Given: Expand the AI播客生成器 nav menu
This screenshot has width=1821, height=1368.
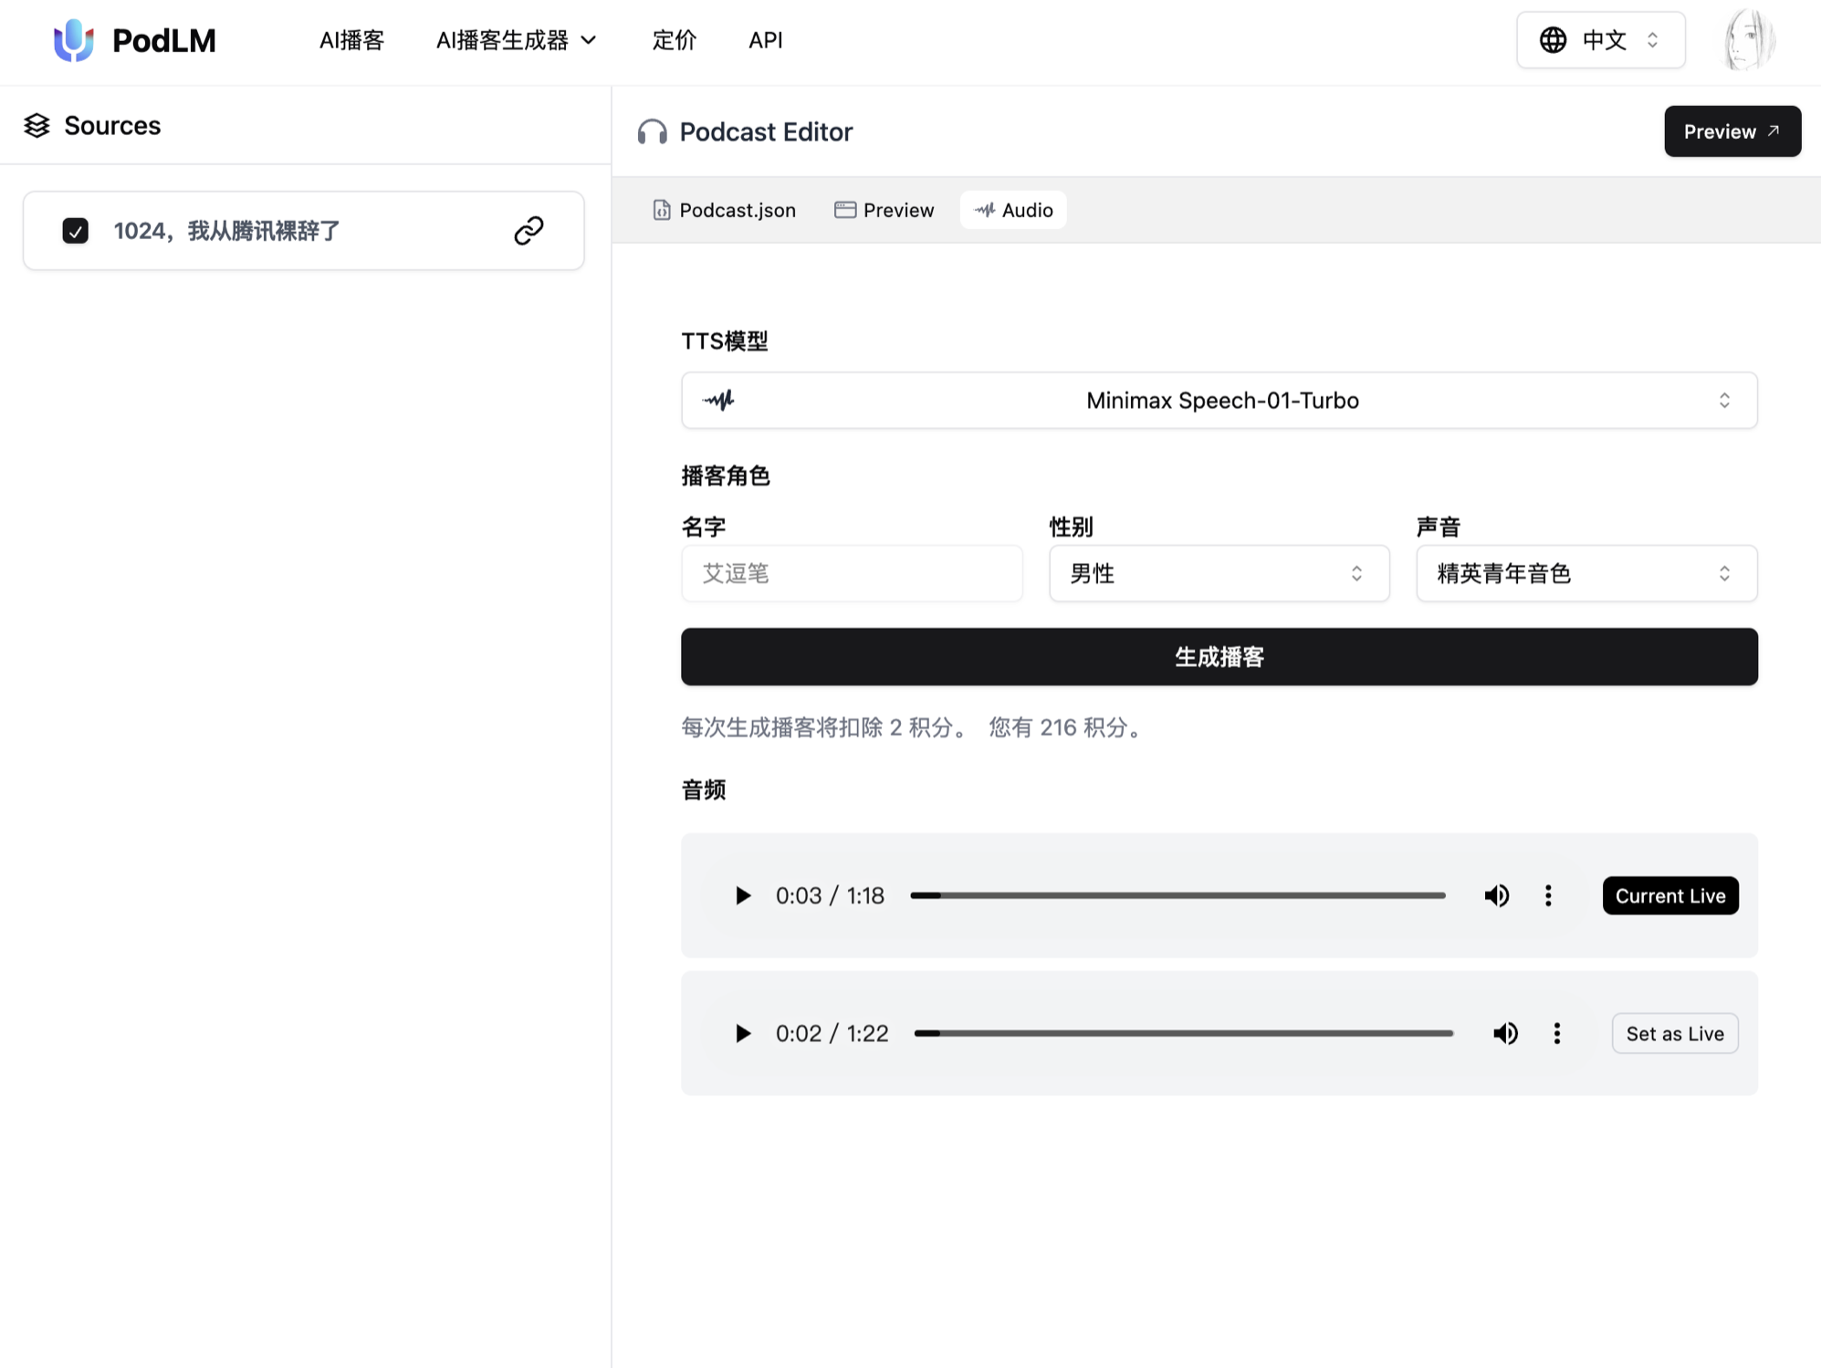Looking at the screenshot, I should coord(516,40).
